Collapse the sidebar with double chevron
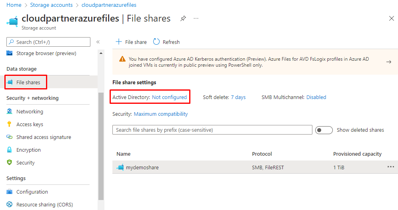The width and height of the screenshot is (398, 210). tap(98, 42)
